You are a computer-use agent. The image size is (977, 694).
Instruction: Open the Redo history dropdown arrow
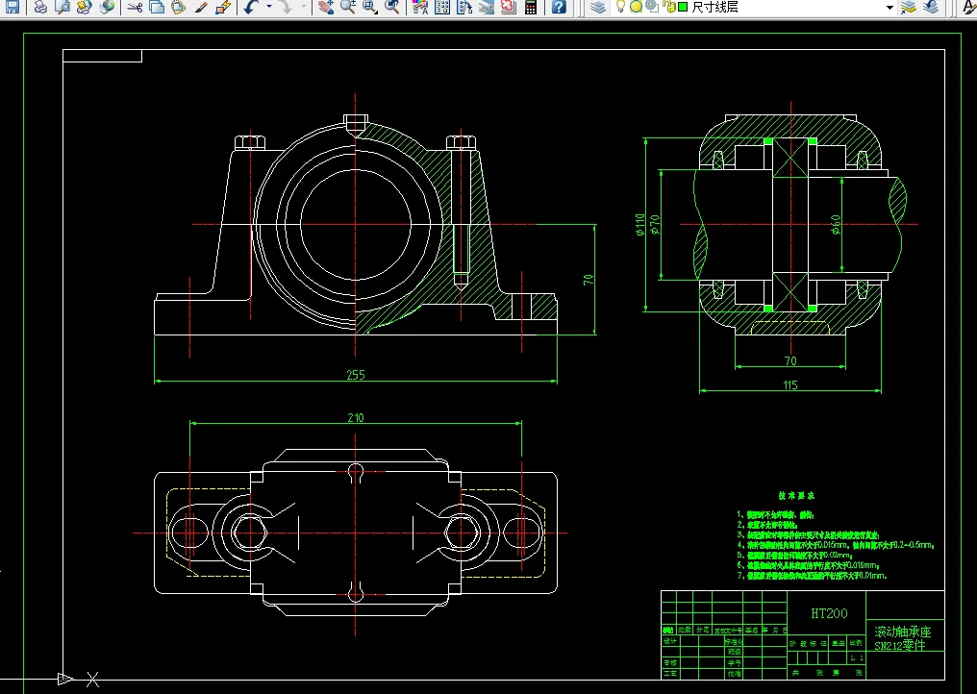pos(303,7)
